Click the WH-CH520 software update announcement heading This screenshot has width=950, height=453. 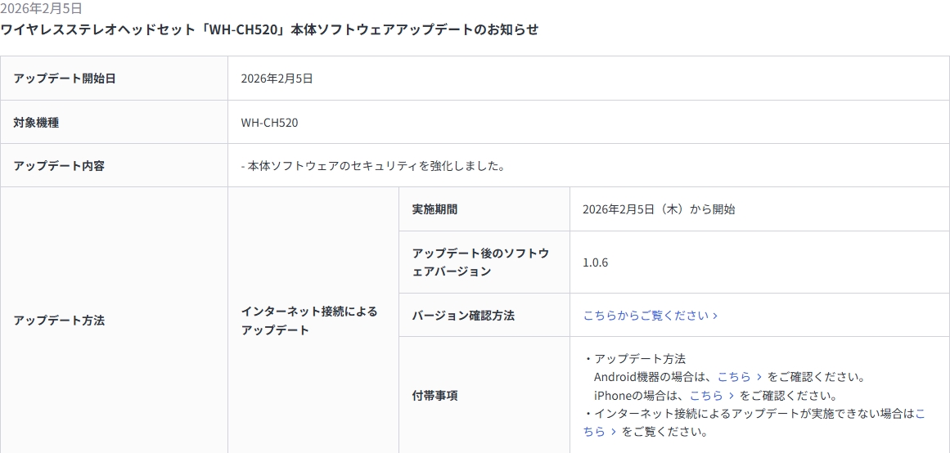coord(269,29)
